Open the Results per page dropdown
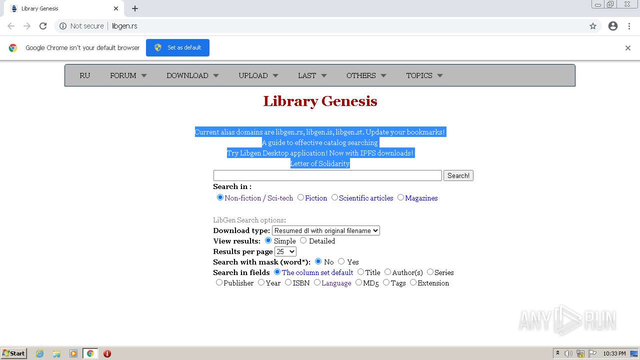Screen dimensions: 640x360 point(285,251)
